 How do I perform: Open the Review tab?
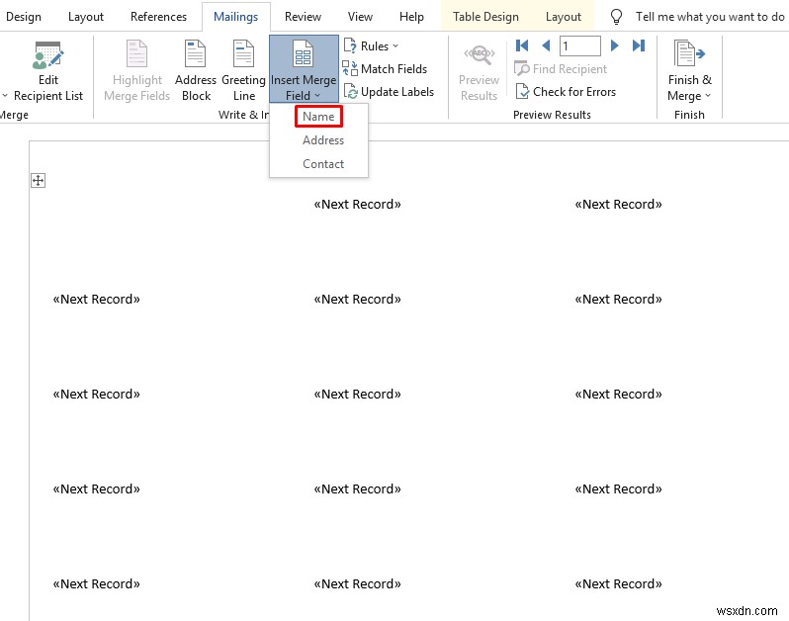(x=303, y=17)
